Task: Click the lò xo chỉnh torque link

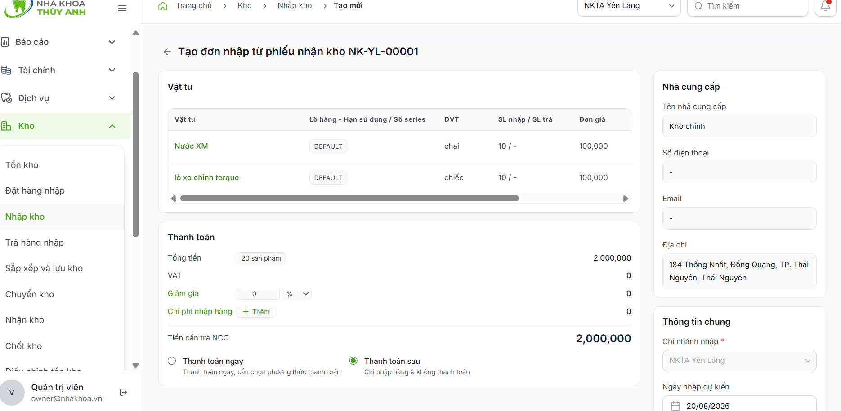Action: click(x=206, y=177)
